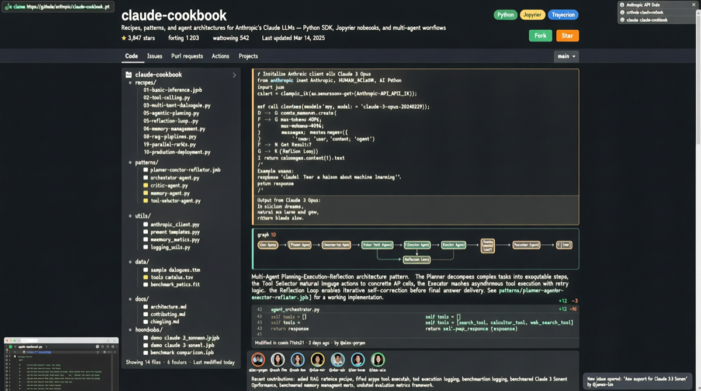Click the file icon of demo claude 3_sonneon.jpjpb

(x=145, y=338)
